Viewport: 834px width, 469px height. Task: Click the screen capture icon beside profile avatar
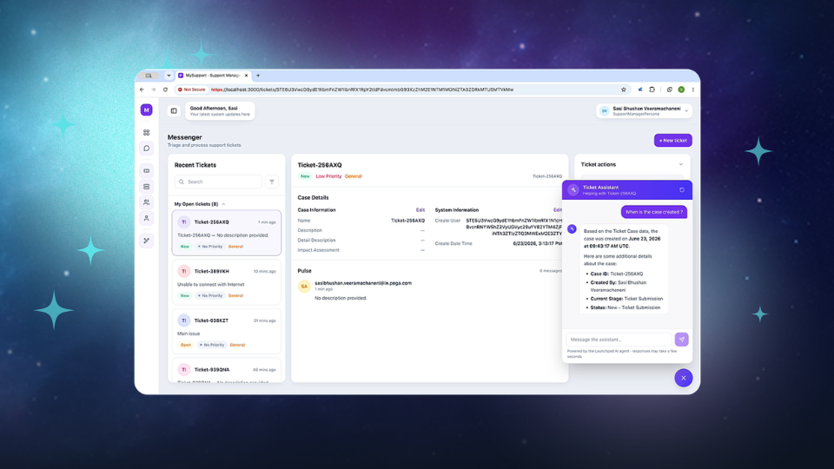(670, 89)
